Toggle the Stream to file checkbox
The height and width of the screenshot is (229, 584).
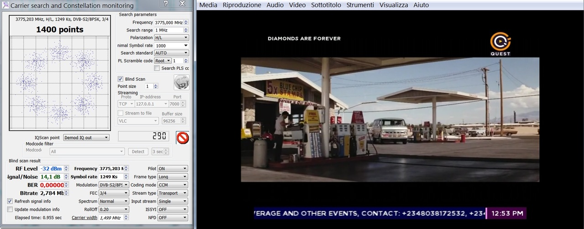[x=120, y=113]
